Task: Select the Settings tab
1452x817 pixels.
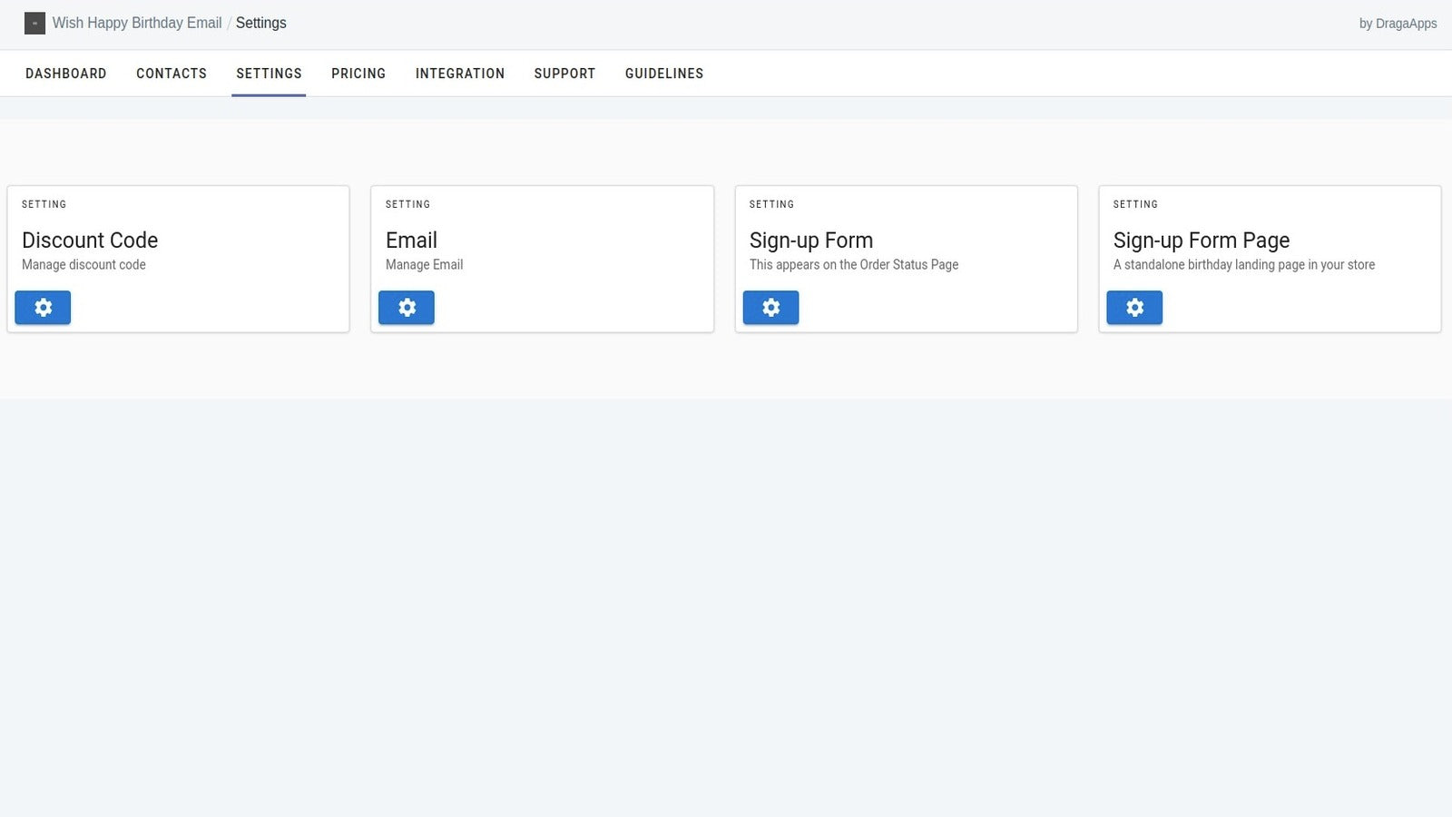Action: point(269,74)
